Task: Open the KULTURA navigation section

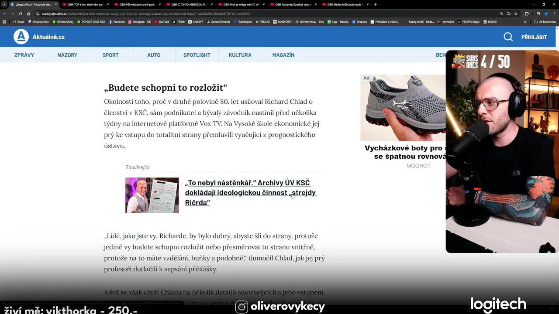Action: [240, 55]
